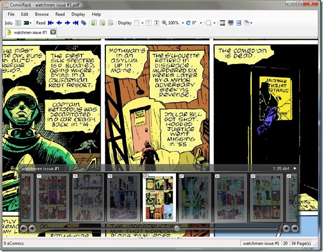Click the rotate icon beside 0°
323x252 pixels.
[188, 23]
